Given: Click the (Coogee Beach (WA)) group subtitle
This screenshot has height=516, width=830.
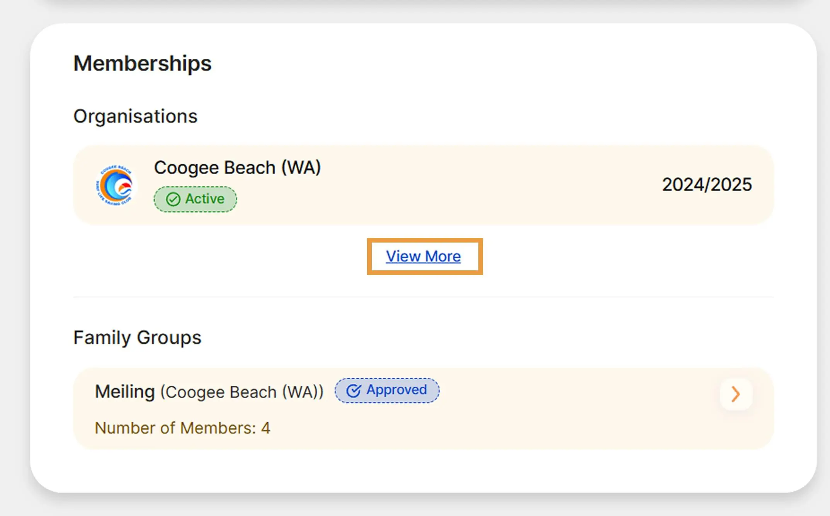Looking at the screenshot, I should point(242,392).
